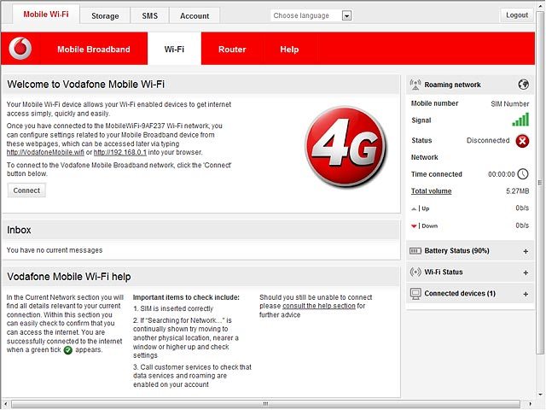Open the Total volume link
The image size is (546, 410).
pyautogui.click(x=431, y=191)
